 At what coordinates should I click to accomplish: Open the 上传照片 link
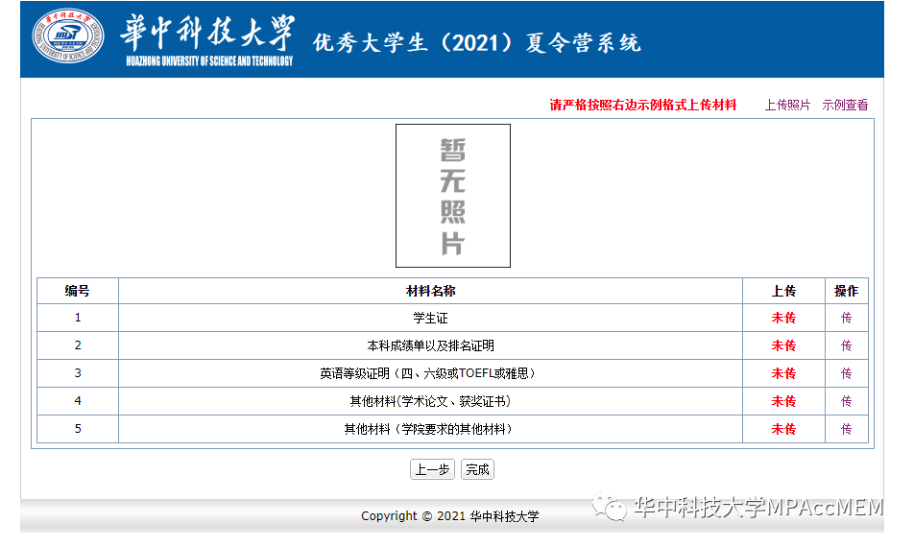coord(787,105)
